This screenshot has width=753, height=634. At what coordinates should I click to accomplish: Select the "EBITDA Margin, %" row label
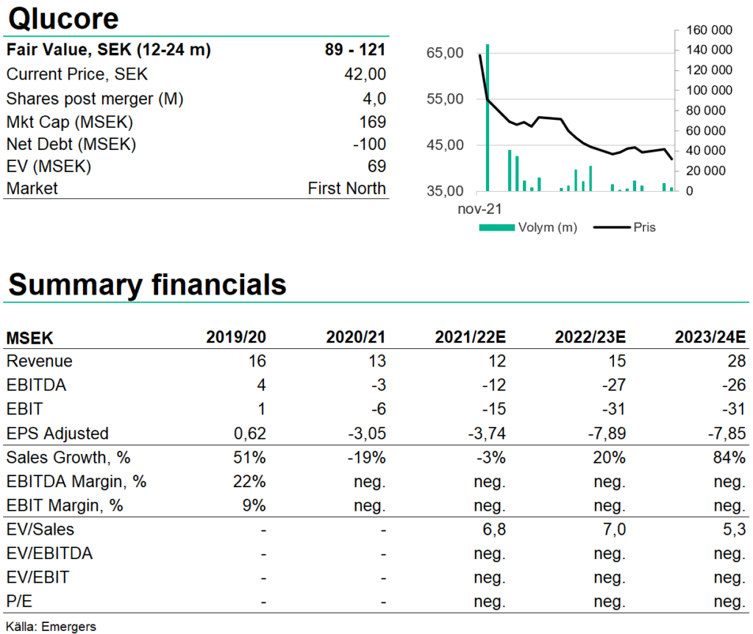[x=76, y=481]
